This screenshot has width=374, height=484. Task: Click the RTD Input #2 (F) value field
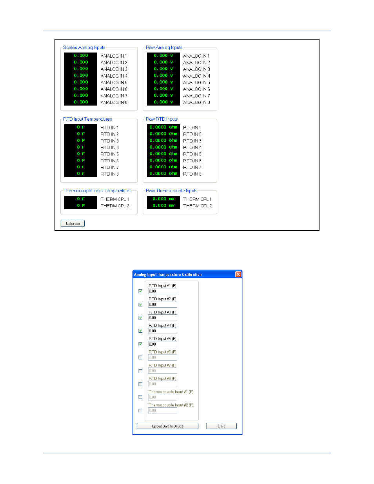[162, 305]
